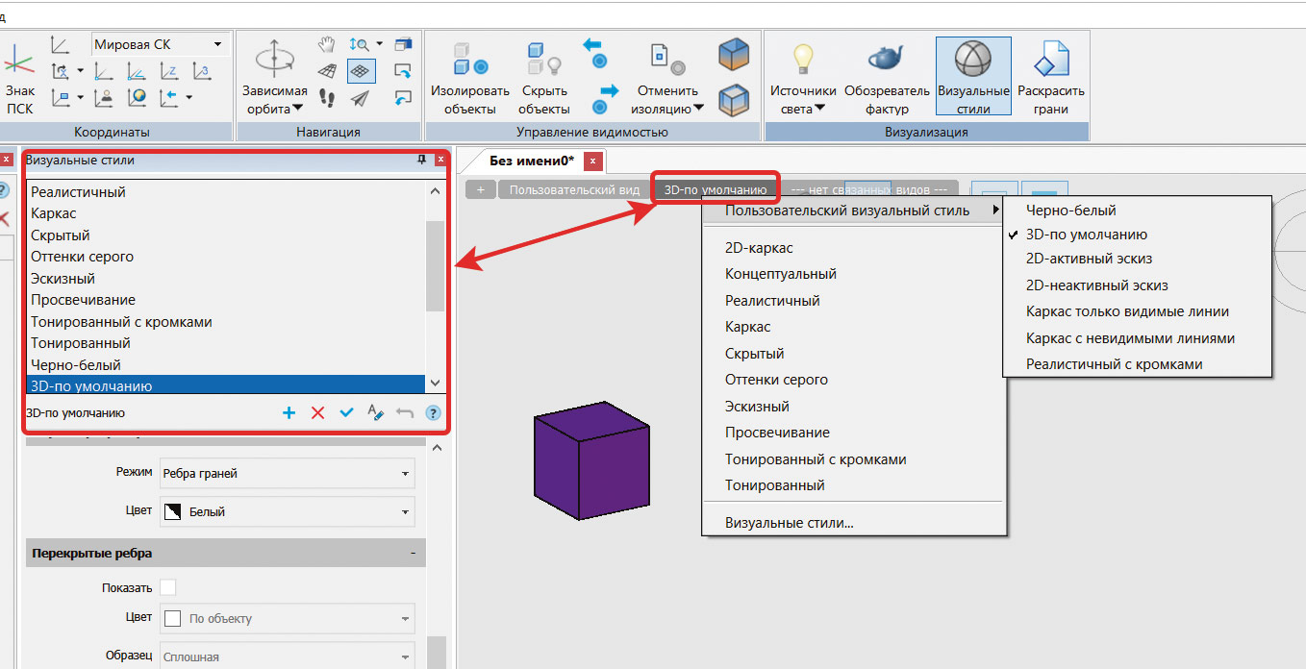
Task: Click the left blue arrow visibility icon
Action: pyautogui.click(x=593, y=52)
